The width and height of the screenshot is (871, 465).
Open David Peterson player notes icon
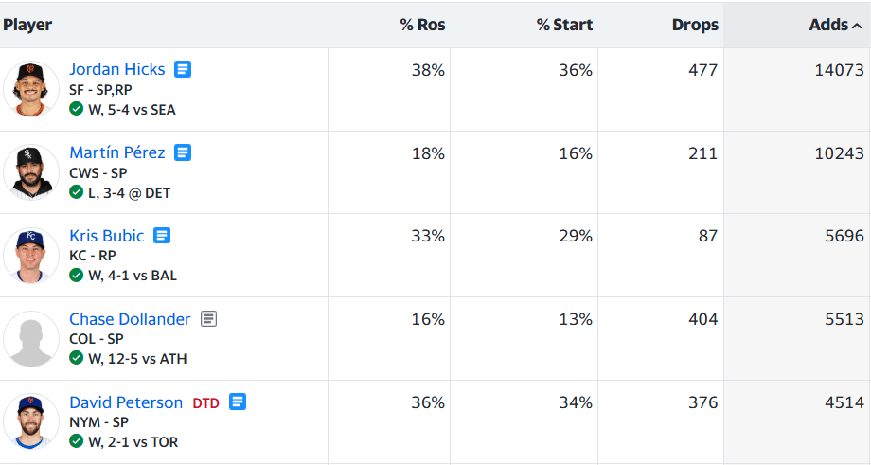coord(238,402)
